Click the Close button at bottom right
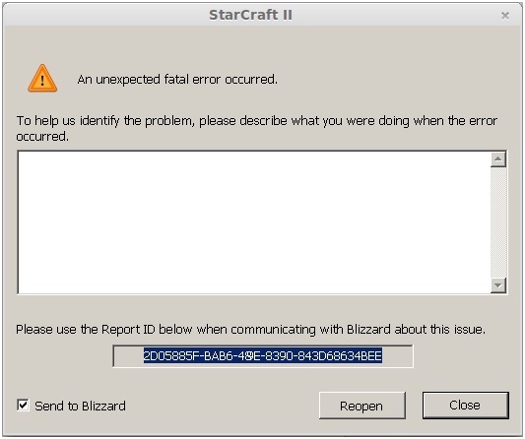Viewport: 525px width, 439px height. pos(465,406)
